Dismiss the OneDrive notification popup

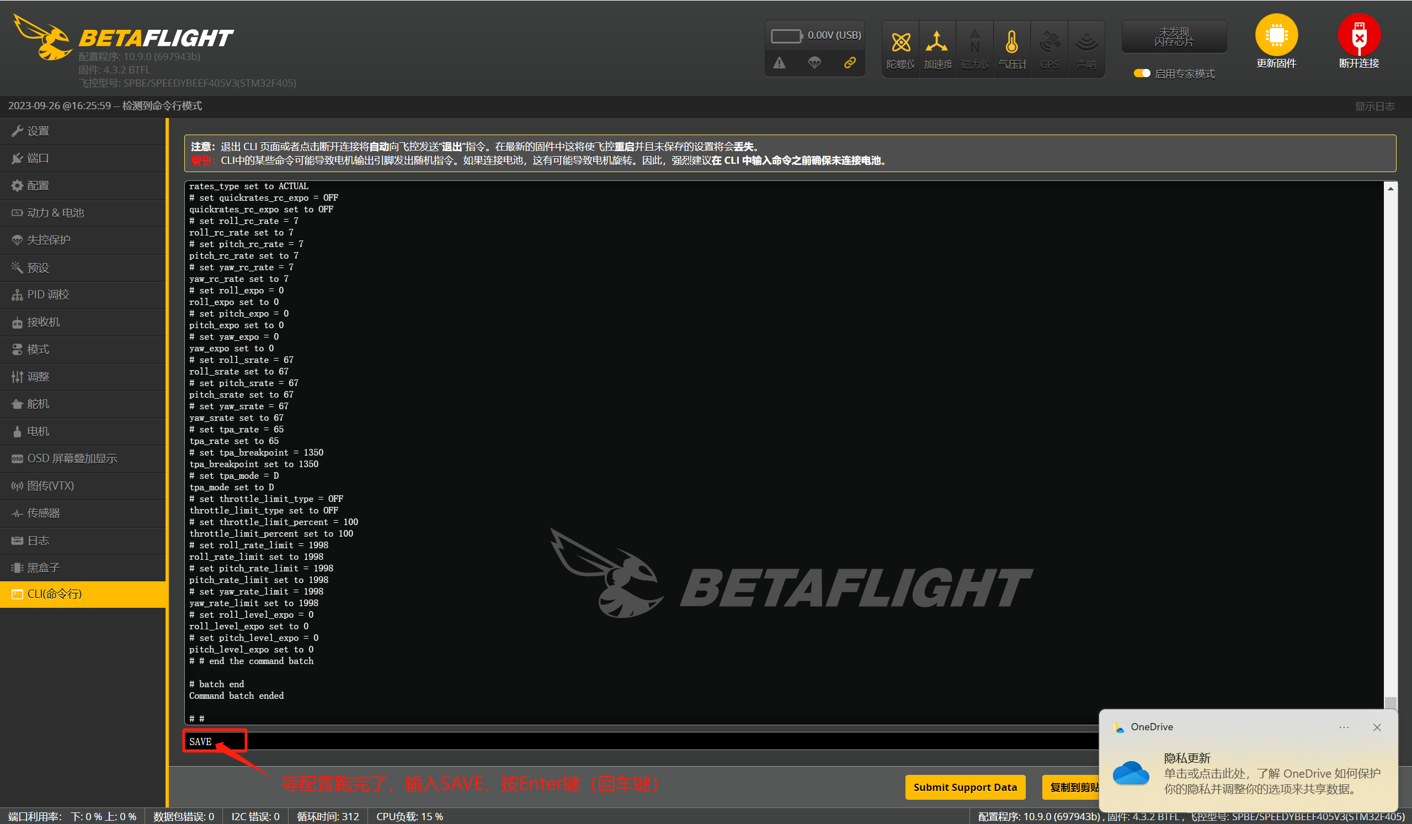point(1377,727)
